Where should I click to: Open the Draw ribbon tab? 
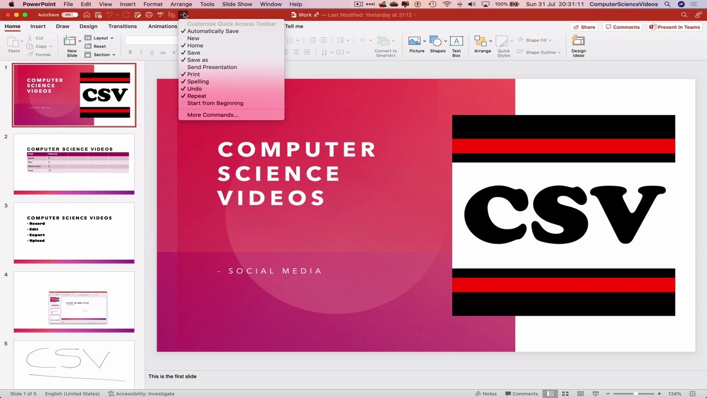click(x=62, y=27)
